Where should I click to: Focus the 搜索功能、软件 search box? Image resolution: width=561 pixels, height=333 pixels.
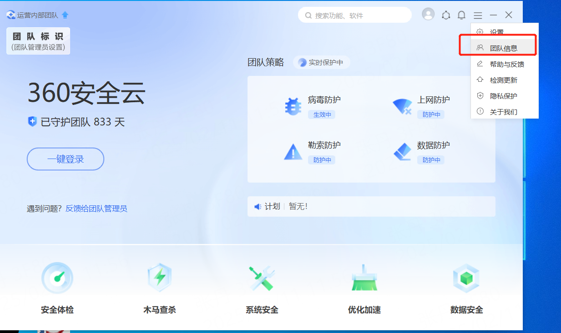click(355, 15)
